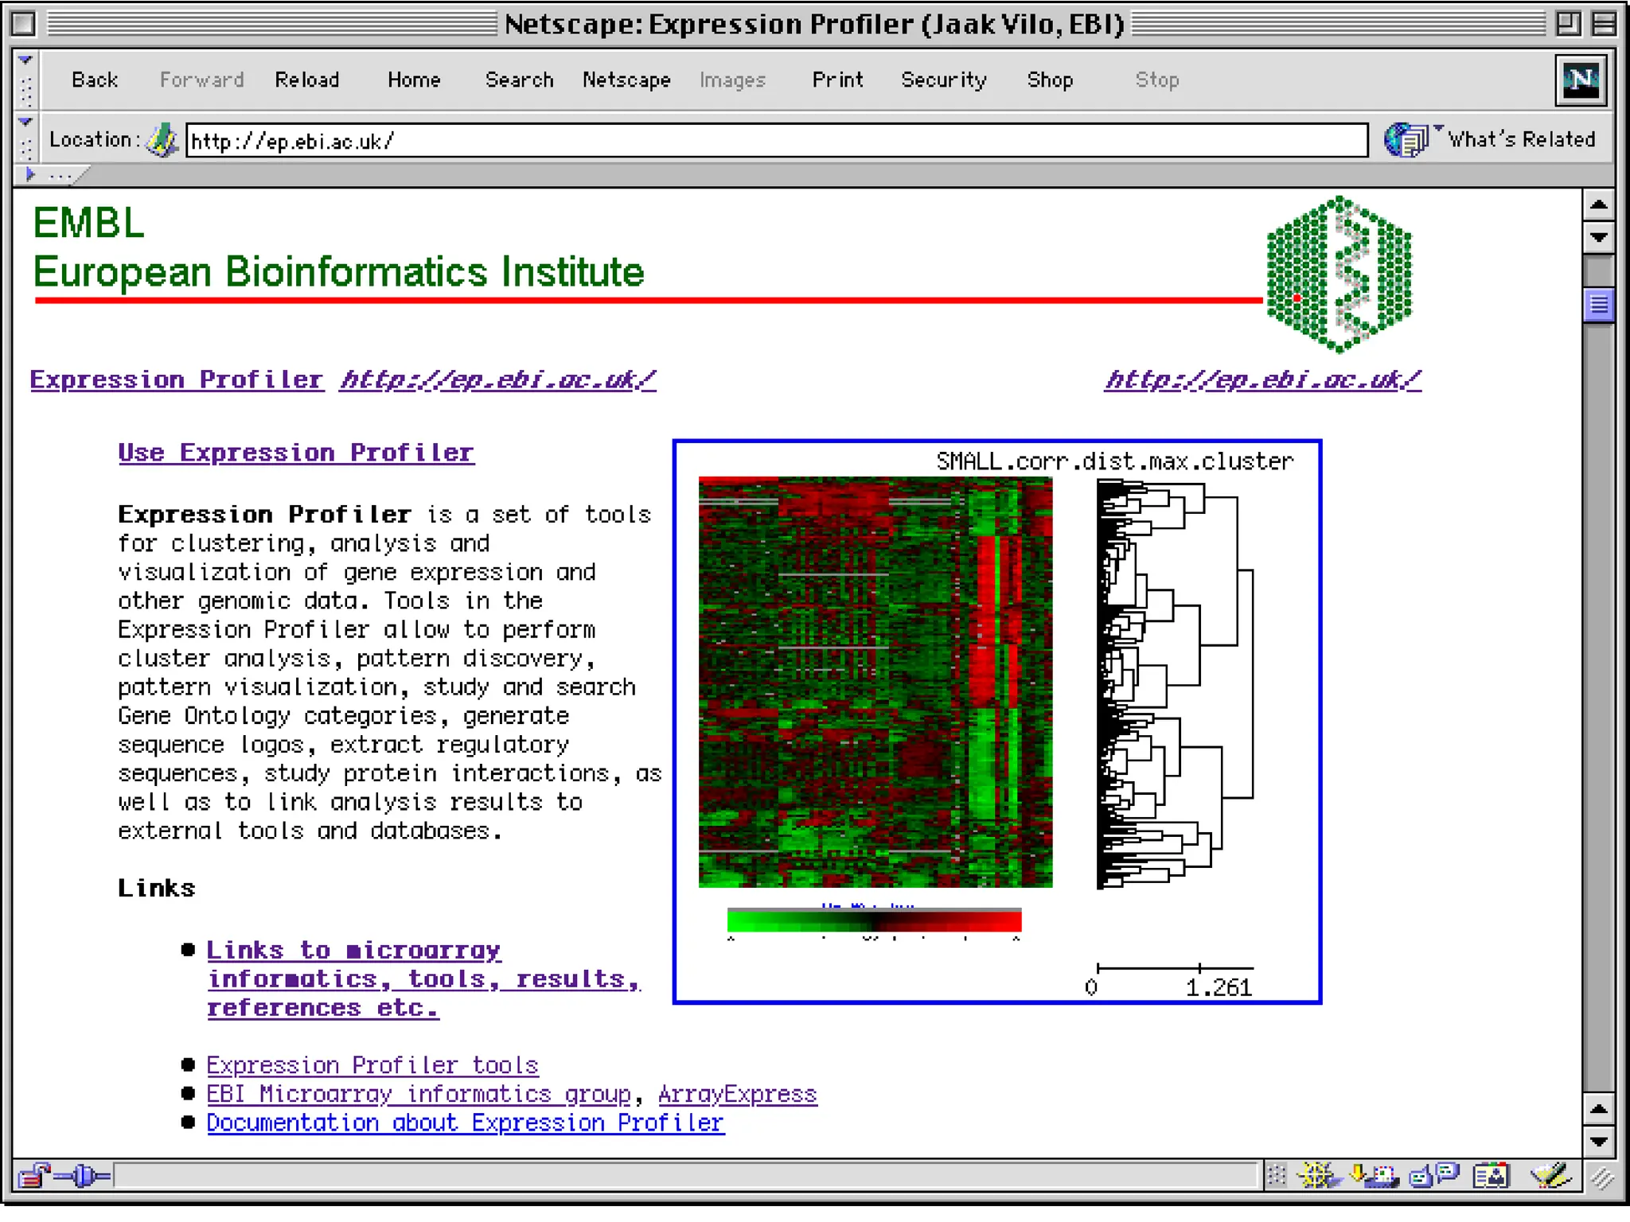Click the online/offline connection plug icon
This screenshot has width=1630, height=1222.
tap(82, 1175)
